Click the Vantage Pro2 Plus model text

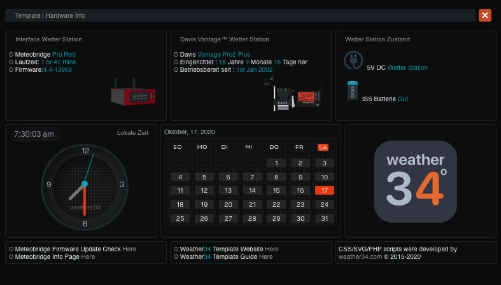[224, 54]
